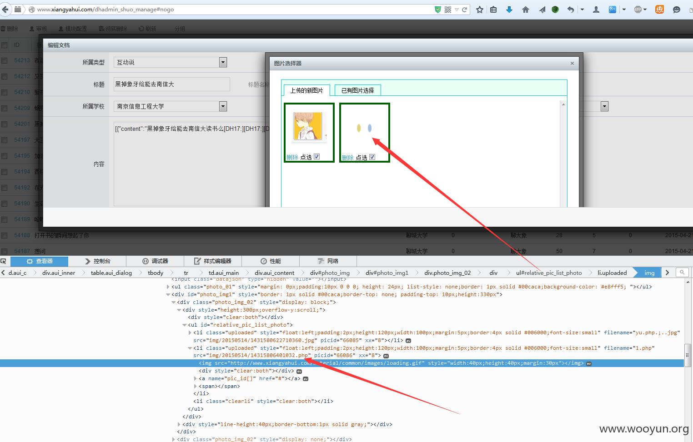Image resolution: width=693 pixels, height=442 pixels.
Task: Expand the a name pic_id[] node
Action: (x=196, y=379)
